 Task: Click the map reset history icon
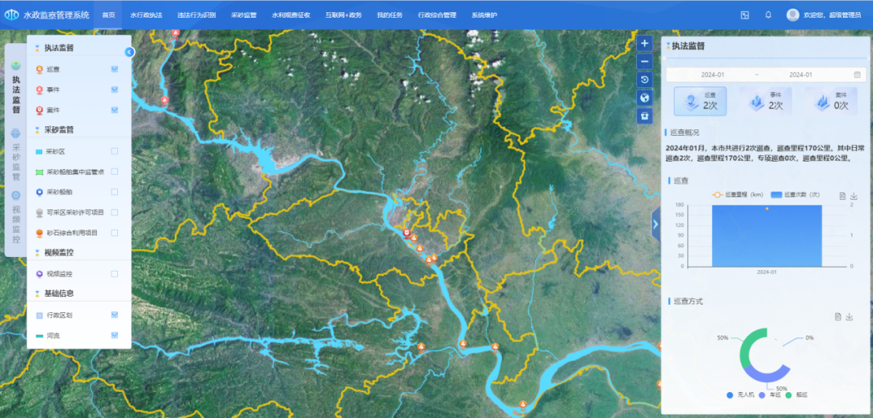[x=644, y=79]
